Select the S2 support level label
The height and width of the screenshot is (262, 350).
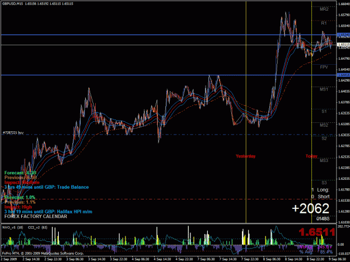[x=324, y=139]
